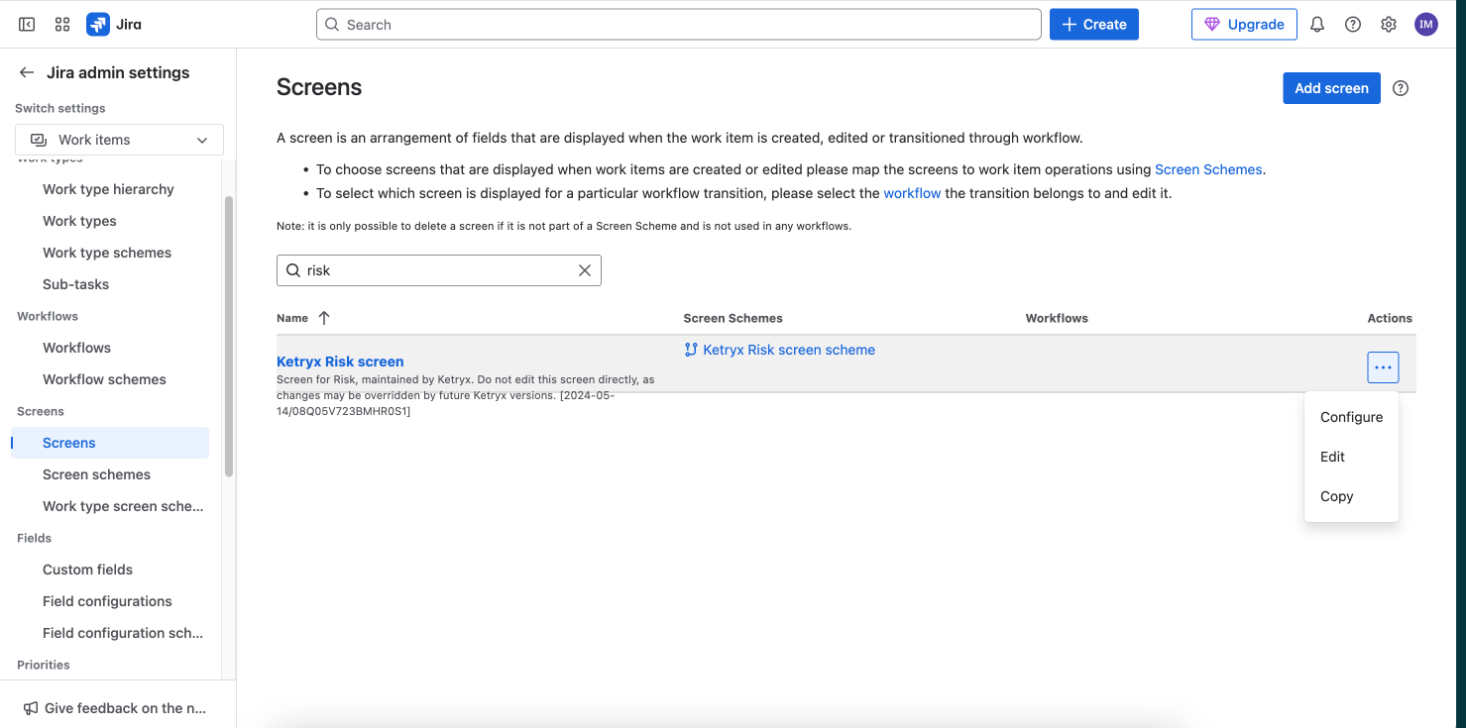The width and height of the screenshot is (1466, 728).
Task: Follow the workflow link in the description
Action: 912,193
